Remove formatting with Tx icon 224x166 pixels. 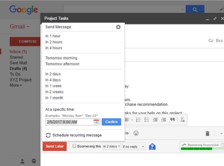[182, 120]
